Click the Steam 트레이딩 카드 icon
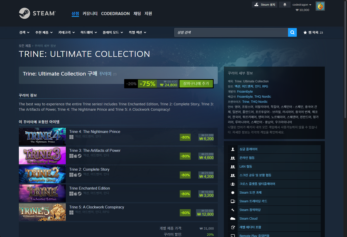 click(233, 201)
